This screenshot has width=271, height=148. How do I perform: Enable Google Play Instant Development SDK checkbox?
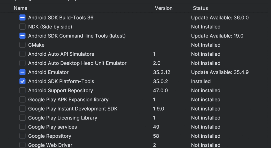tap(22, 109)
